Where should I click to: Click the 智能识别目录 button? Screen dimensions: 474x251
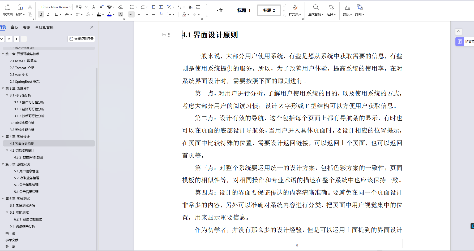click(x=81, y=39)
